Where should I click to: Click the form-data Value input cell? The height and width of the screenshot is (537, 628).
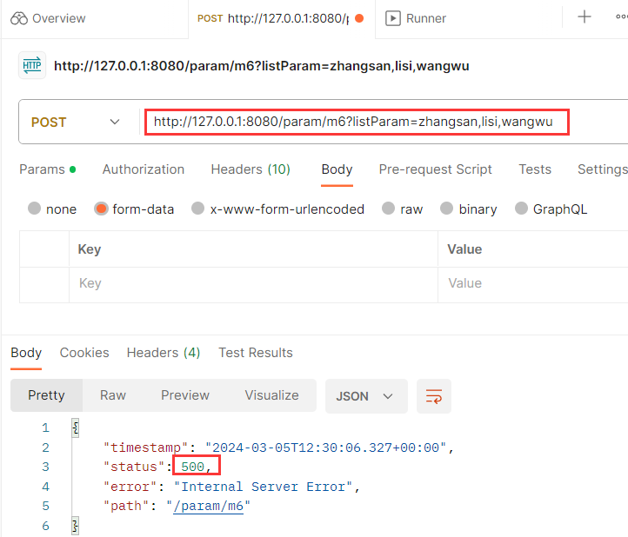[533, 283]
